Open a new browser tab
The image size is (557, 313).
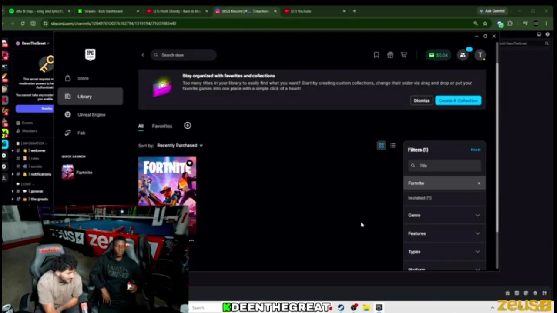tap(354, 11)
